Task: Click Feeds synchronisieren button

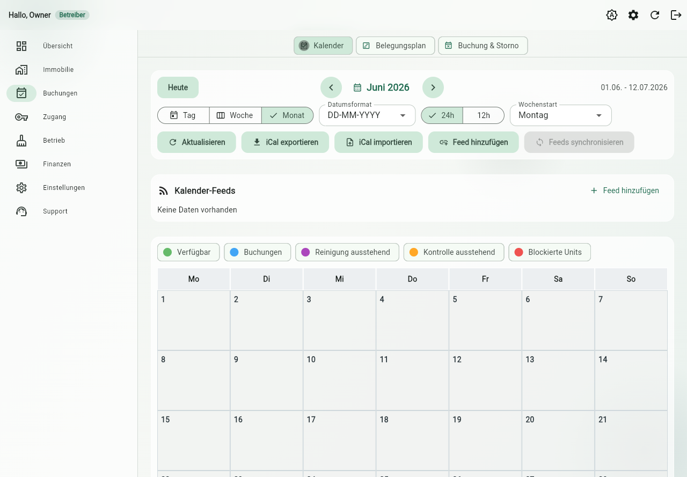Action: tap(579, 142)
